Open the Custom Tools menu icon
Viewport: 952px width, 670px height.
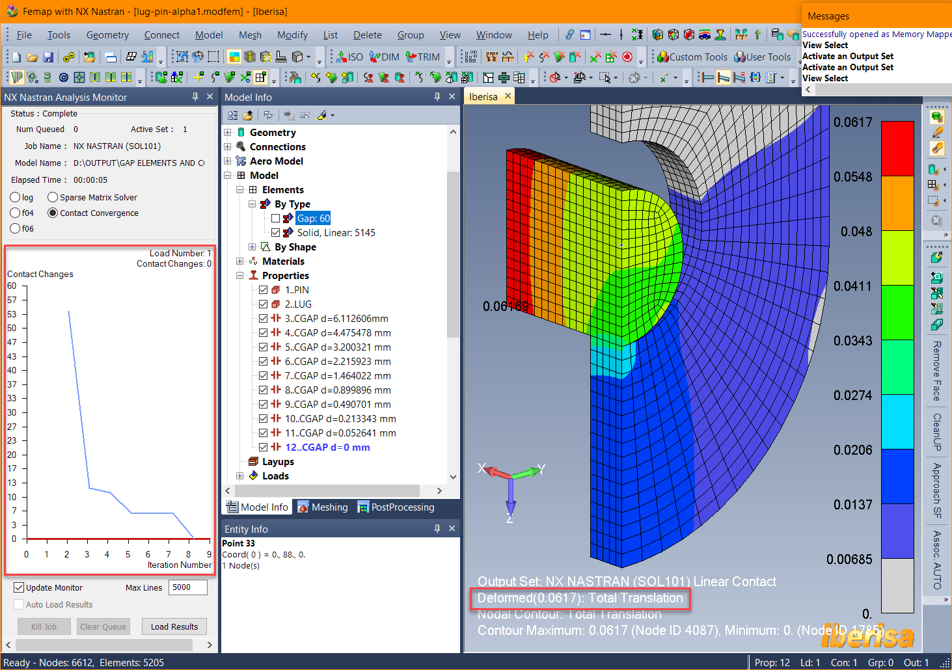coord(662,57)
